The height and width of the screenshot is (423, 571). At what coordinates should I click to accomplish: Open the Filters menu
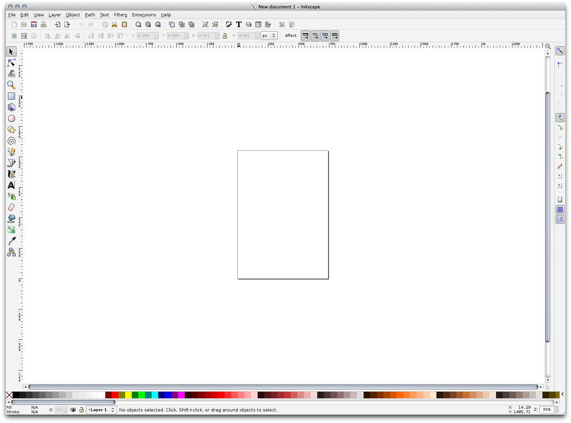(x=120, y=15)
